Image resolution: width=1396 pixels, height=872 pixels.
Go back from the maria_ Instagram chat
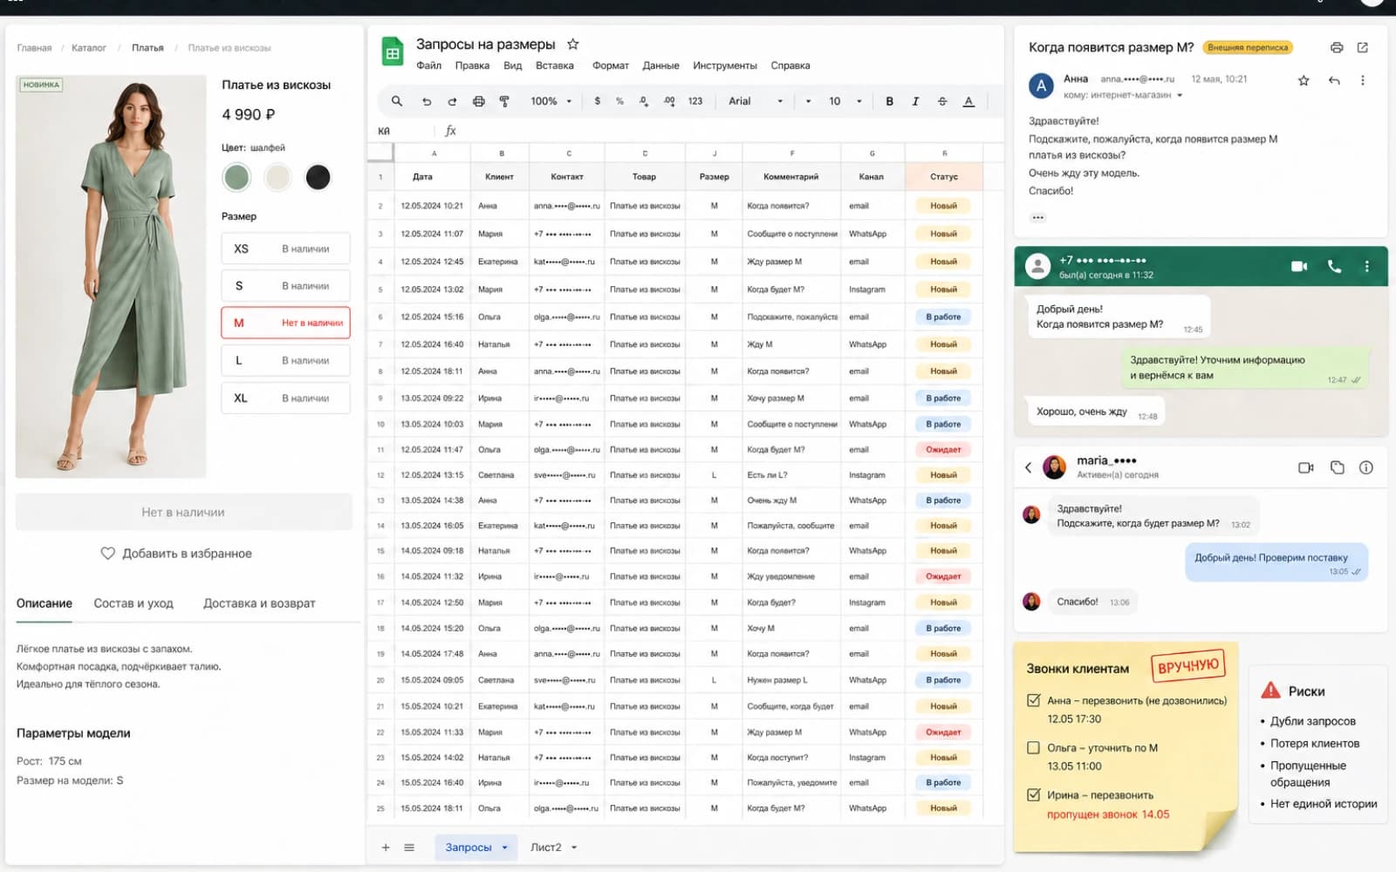1028,467
